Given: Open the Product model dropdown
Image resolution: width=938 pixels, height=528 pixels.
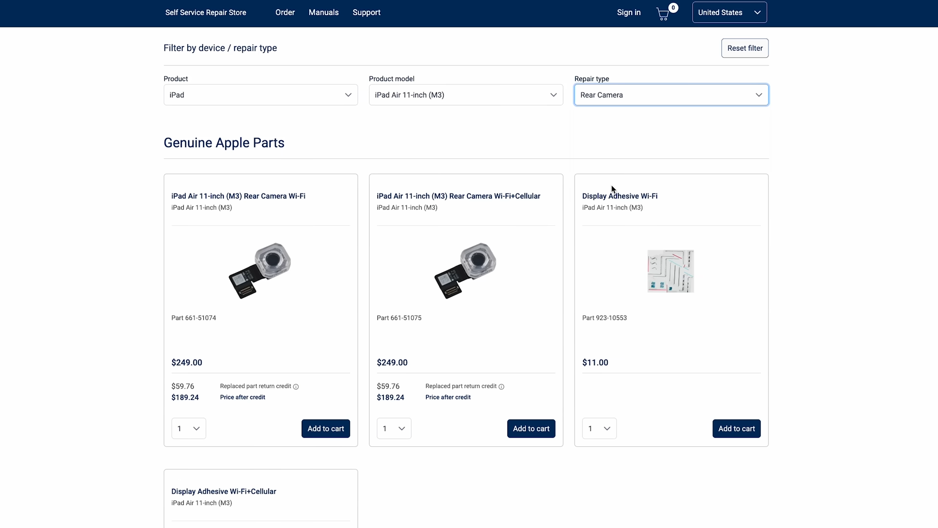Looking at the screenshot, I should pyautogui.click(x=466, y=95).
